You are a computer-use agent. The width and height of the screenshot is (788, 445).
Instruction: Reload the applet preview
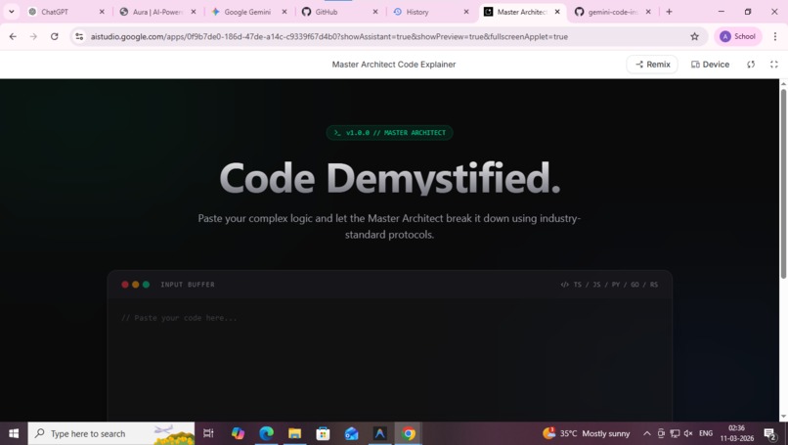click(751, 65)
